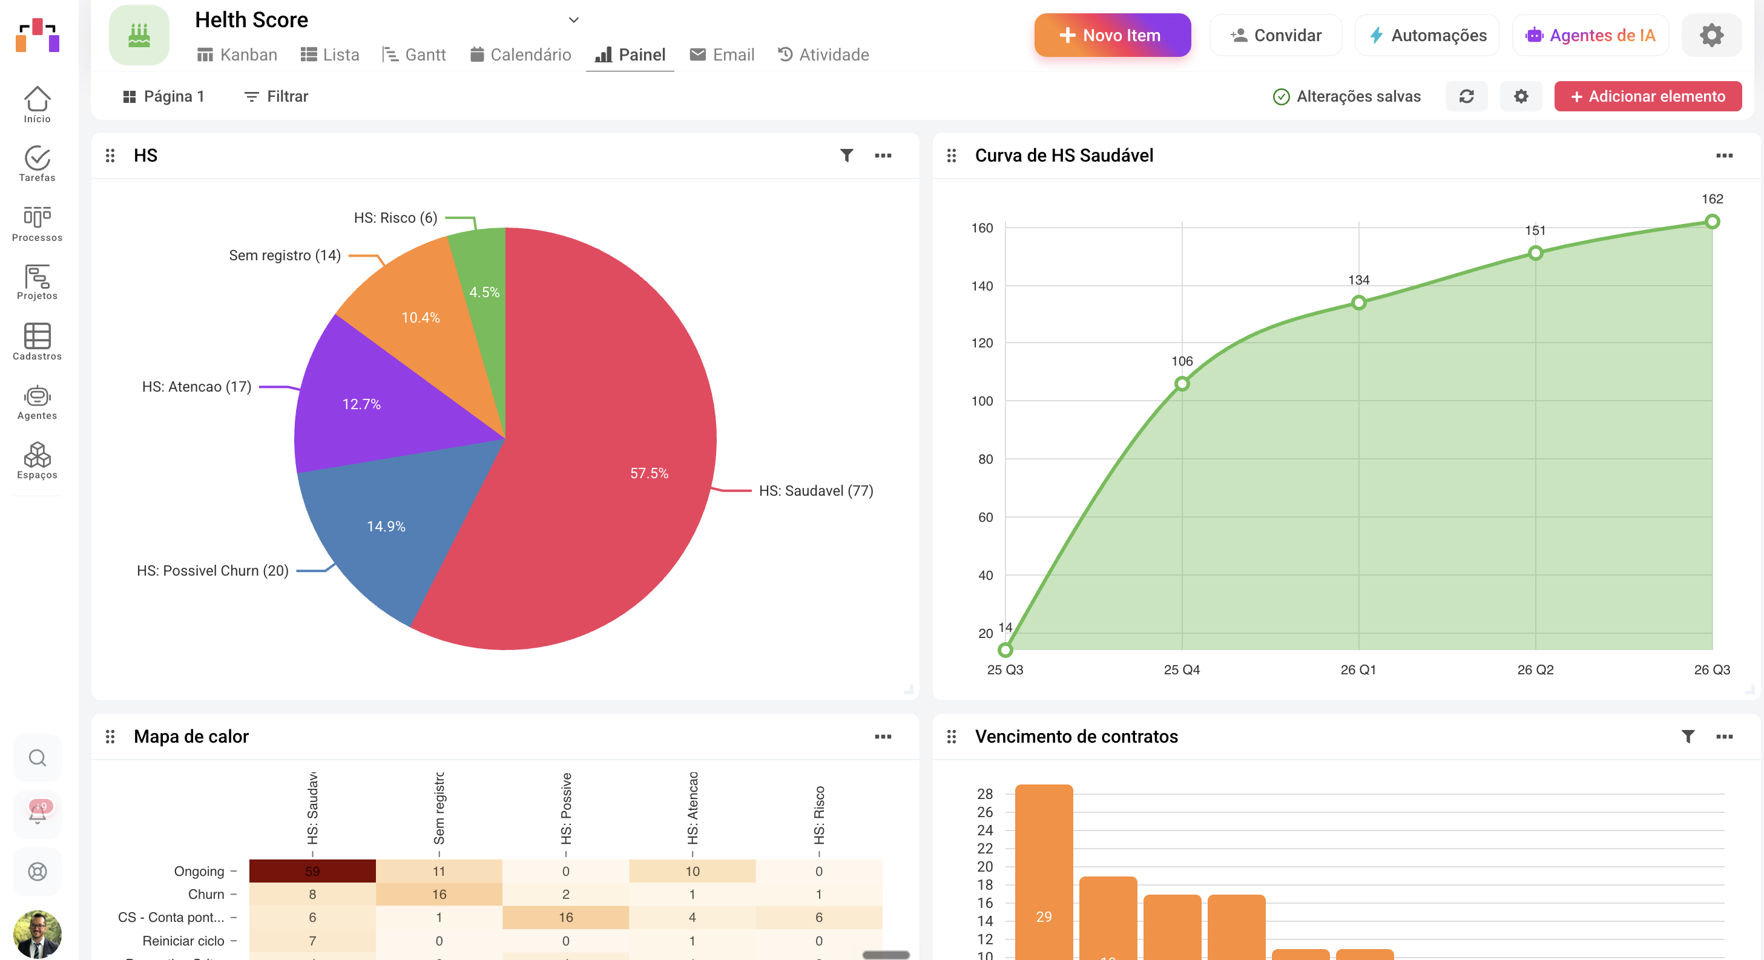
Task: Switch to the Lista view tab
Action: click(x=330, y=54)
